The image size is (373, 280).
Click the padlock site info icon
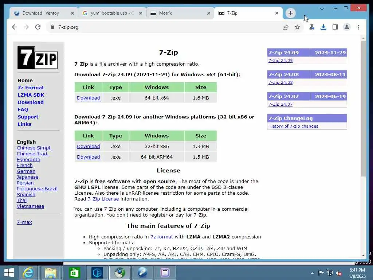[52, 27]
